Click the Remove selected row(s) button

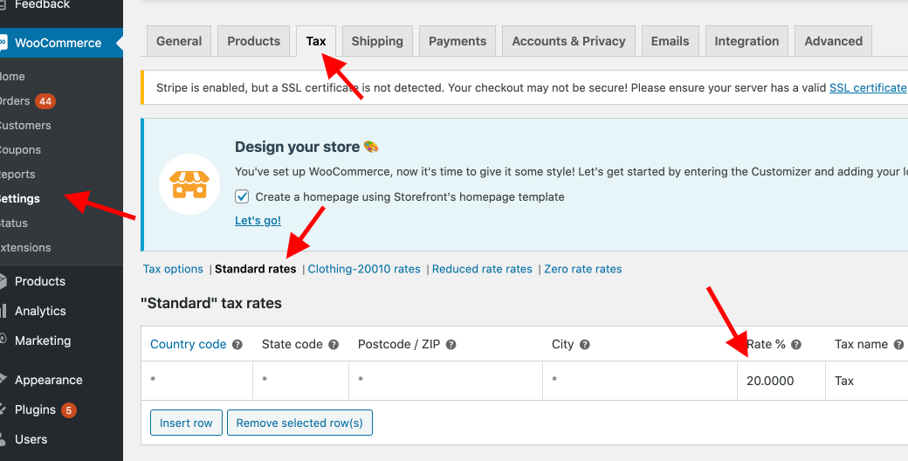(299, 423)
